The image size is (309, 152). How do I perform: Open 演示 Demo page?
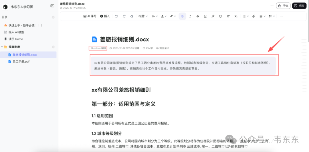(x=14, y=39)
